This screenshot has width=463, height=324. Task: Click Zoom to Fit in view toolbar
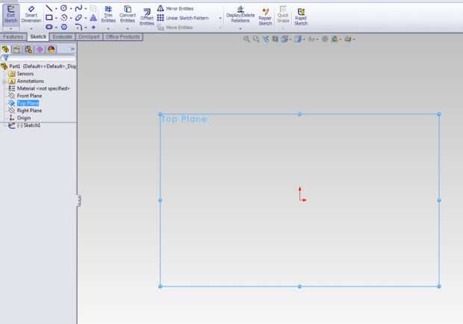(x=246, y=39)
